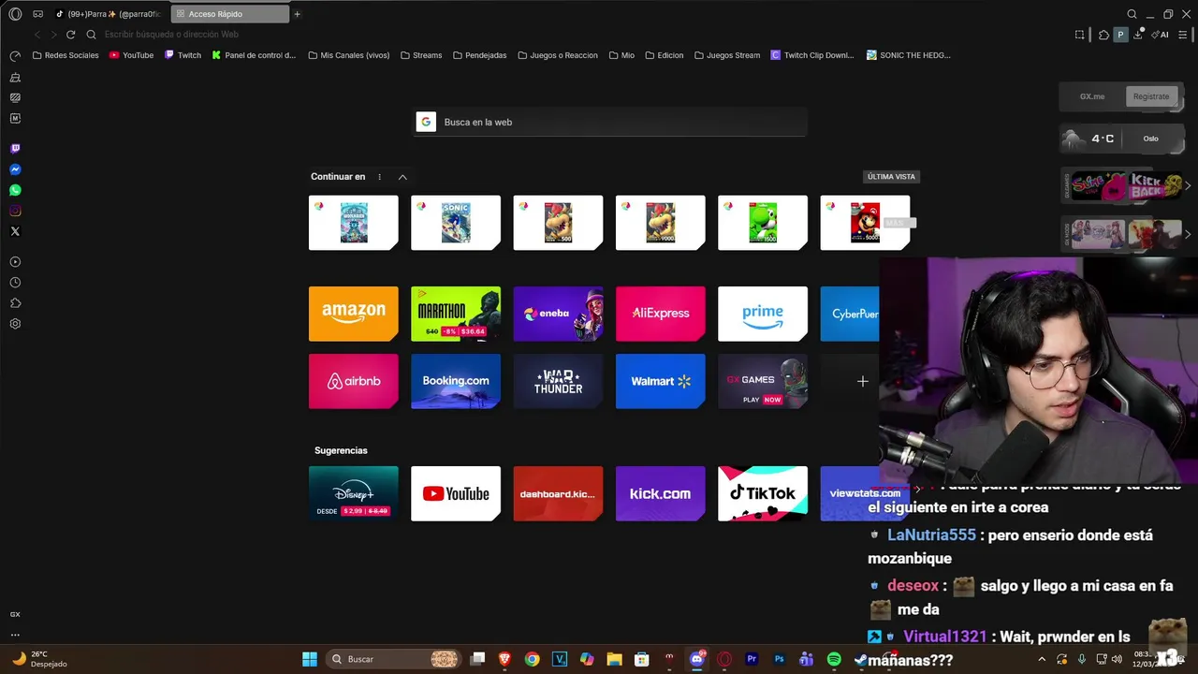The height and width of the screenshot is (674, 1198).
Task: Click the address bar input field
Action: pos(580,35)
